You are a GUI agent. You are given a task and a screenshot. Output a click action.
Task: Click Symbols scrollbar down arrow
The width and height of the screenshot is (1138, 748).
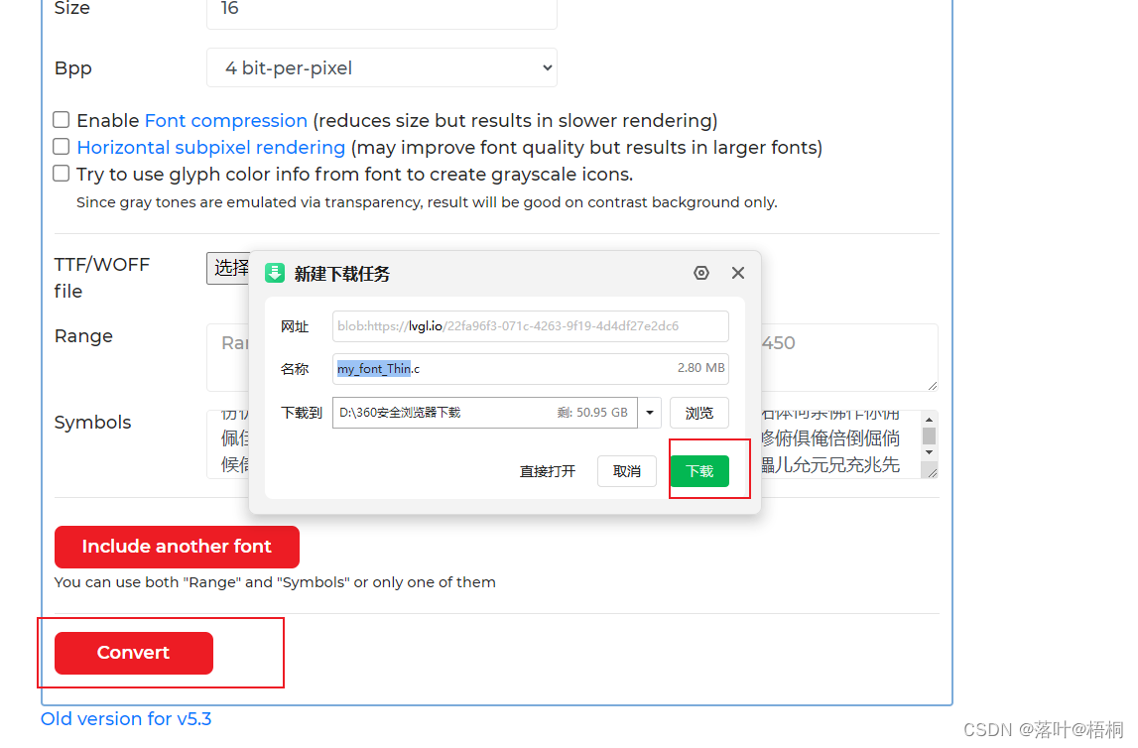929,452
